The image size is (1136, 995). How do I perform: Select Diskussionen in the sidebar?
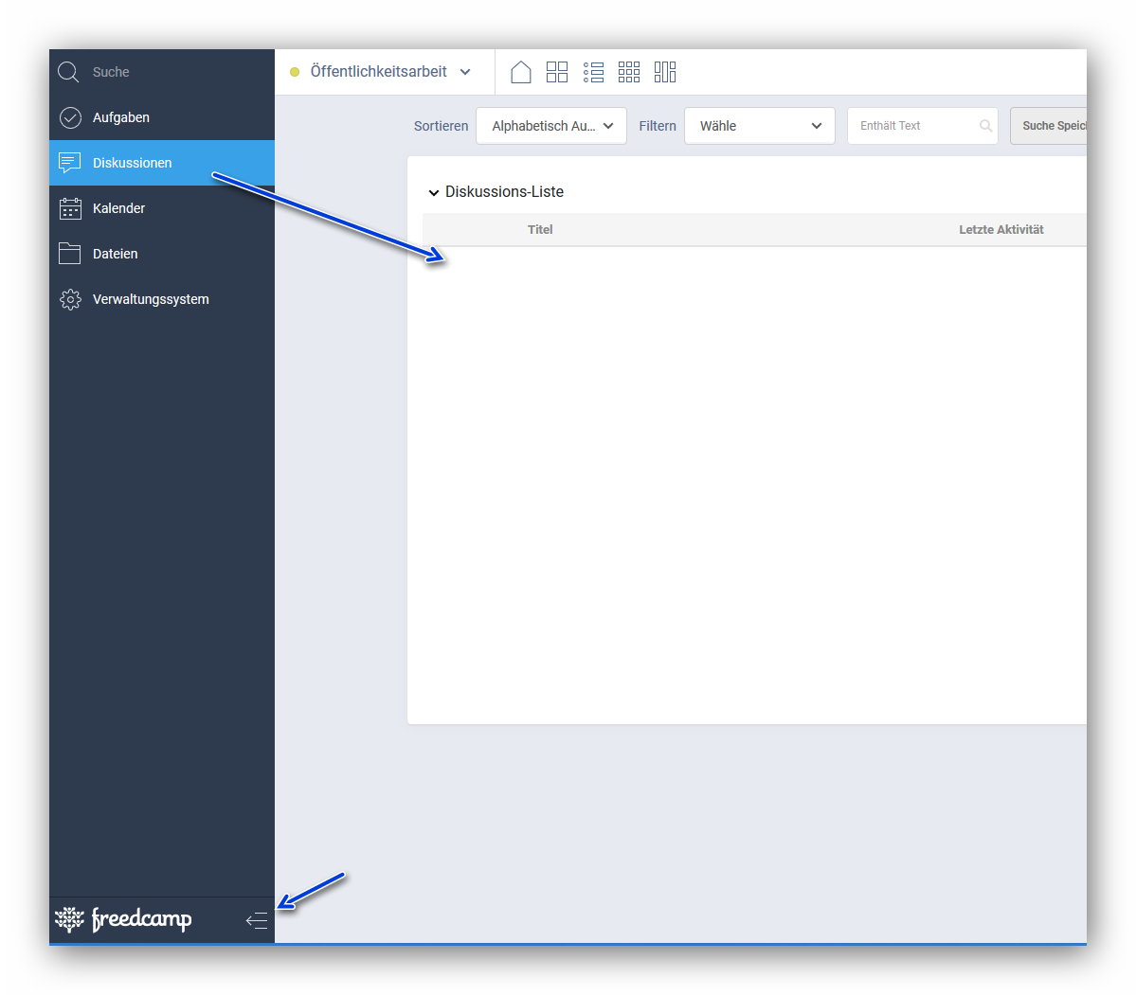point(132,163)
